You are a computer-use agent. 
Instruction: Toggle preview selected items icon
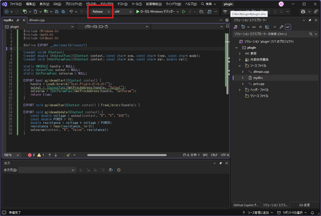point(288,27)
